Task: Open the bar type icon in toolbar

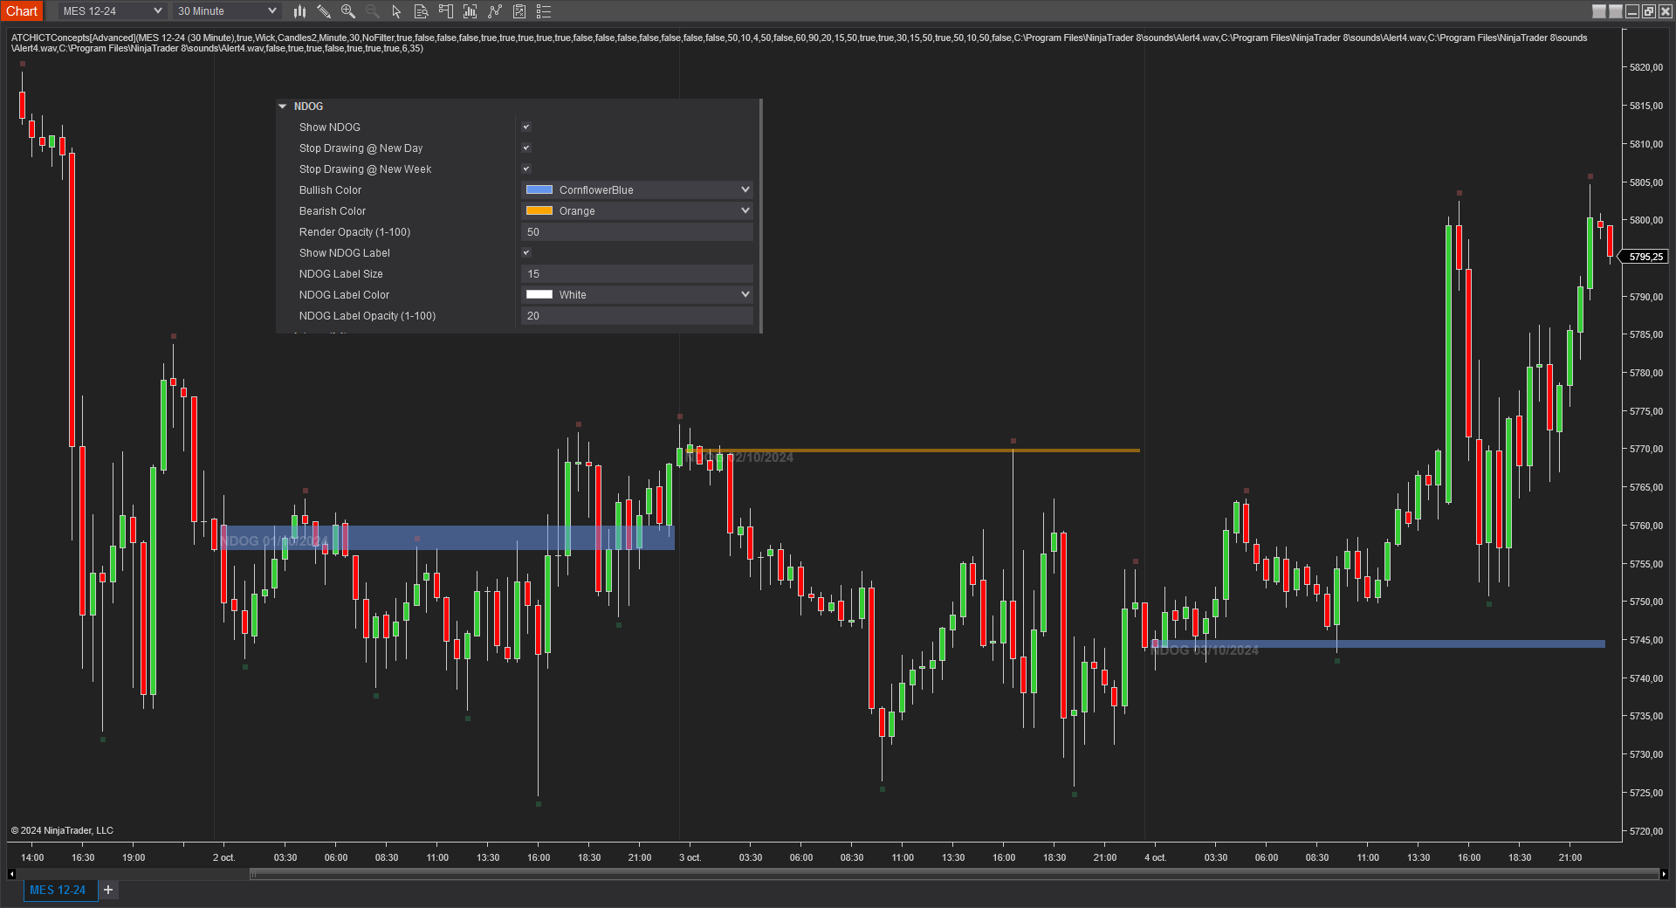Action: point(299,11)
